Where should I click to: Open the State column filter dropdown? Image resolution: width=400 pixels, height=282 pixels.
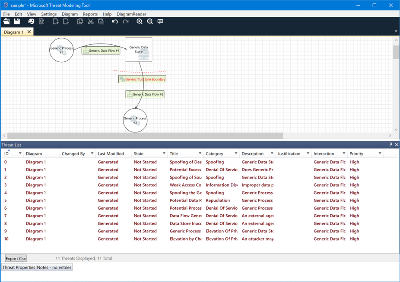pos(164,154)
